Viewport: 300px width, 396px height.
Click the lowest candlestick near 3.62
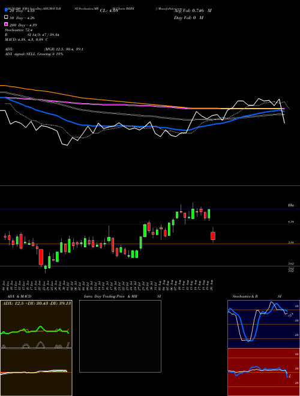tap(46, 268)
